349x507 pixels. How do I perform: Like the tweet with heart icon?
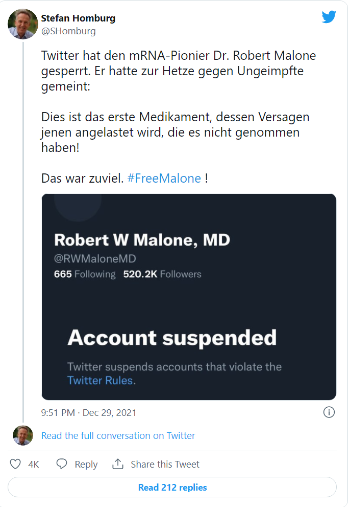15,464
